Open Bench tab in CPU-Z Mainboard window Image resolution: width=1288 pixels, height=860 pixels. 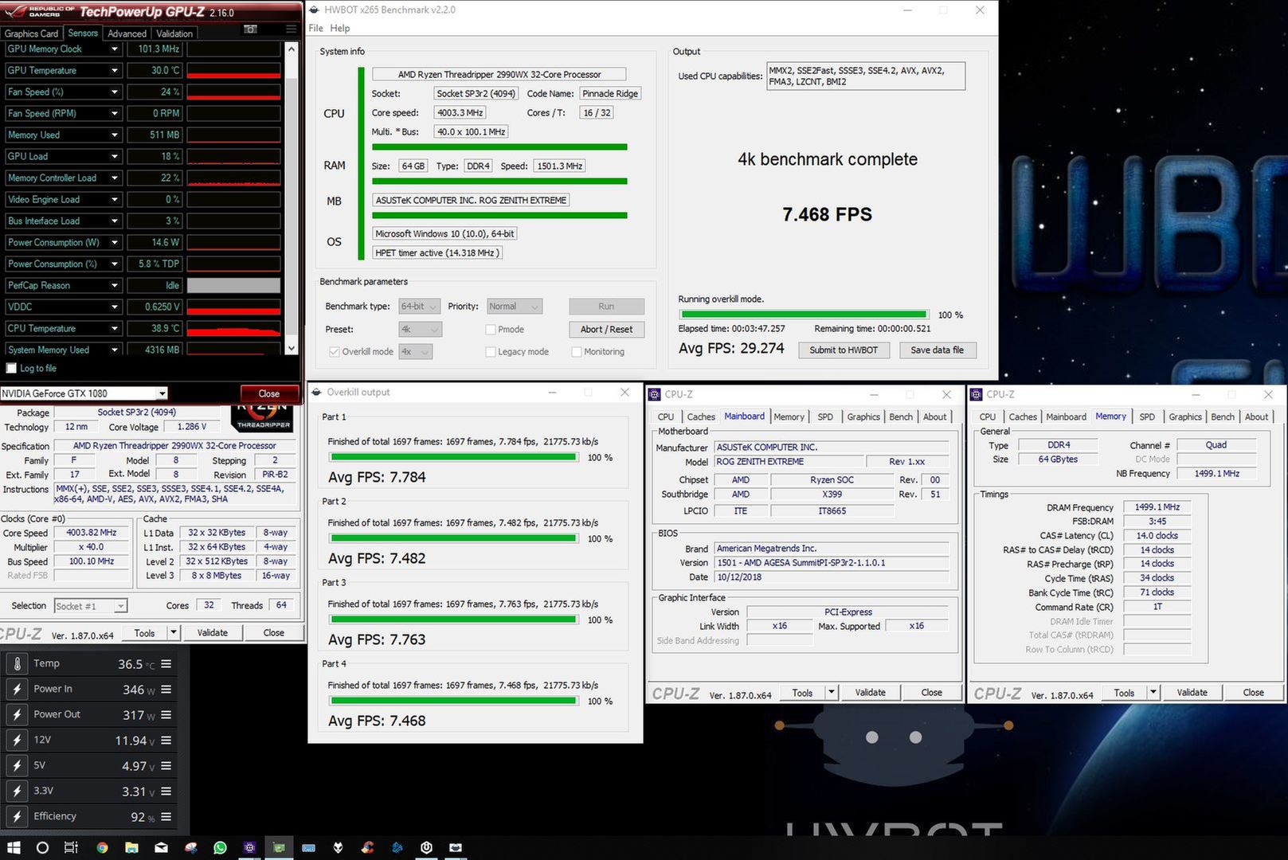[901, 416]
